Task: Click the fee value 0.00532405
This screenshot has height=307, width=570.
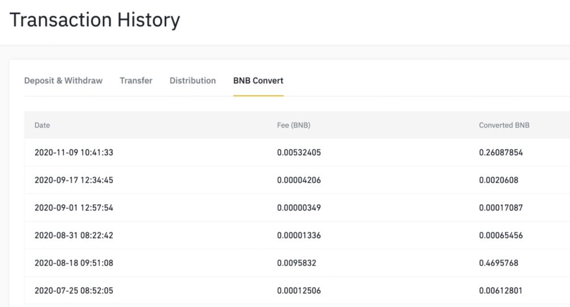Action: tap(299, 152)
